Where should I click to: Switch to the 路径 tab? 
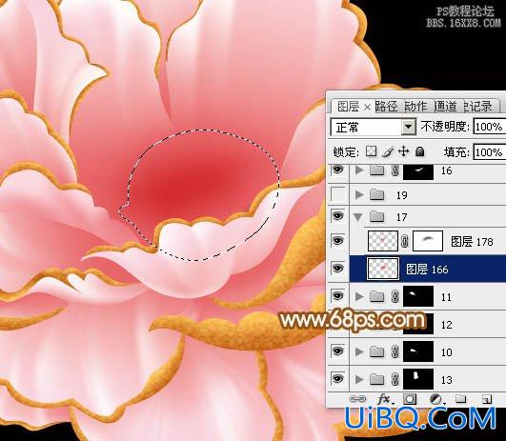coord(387,107)
